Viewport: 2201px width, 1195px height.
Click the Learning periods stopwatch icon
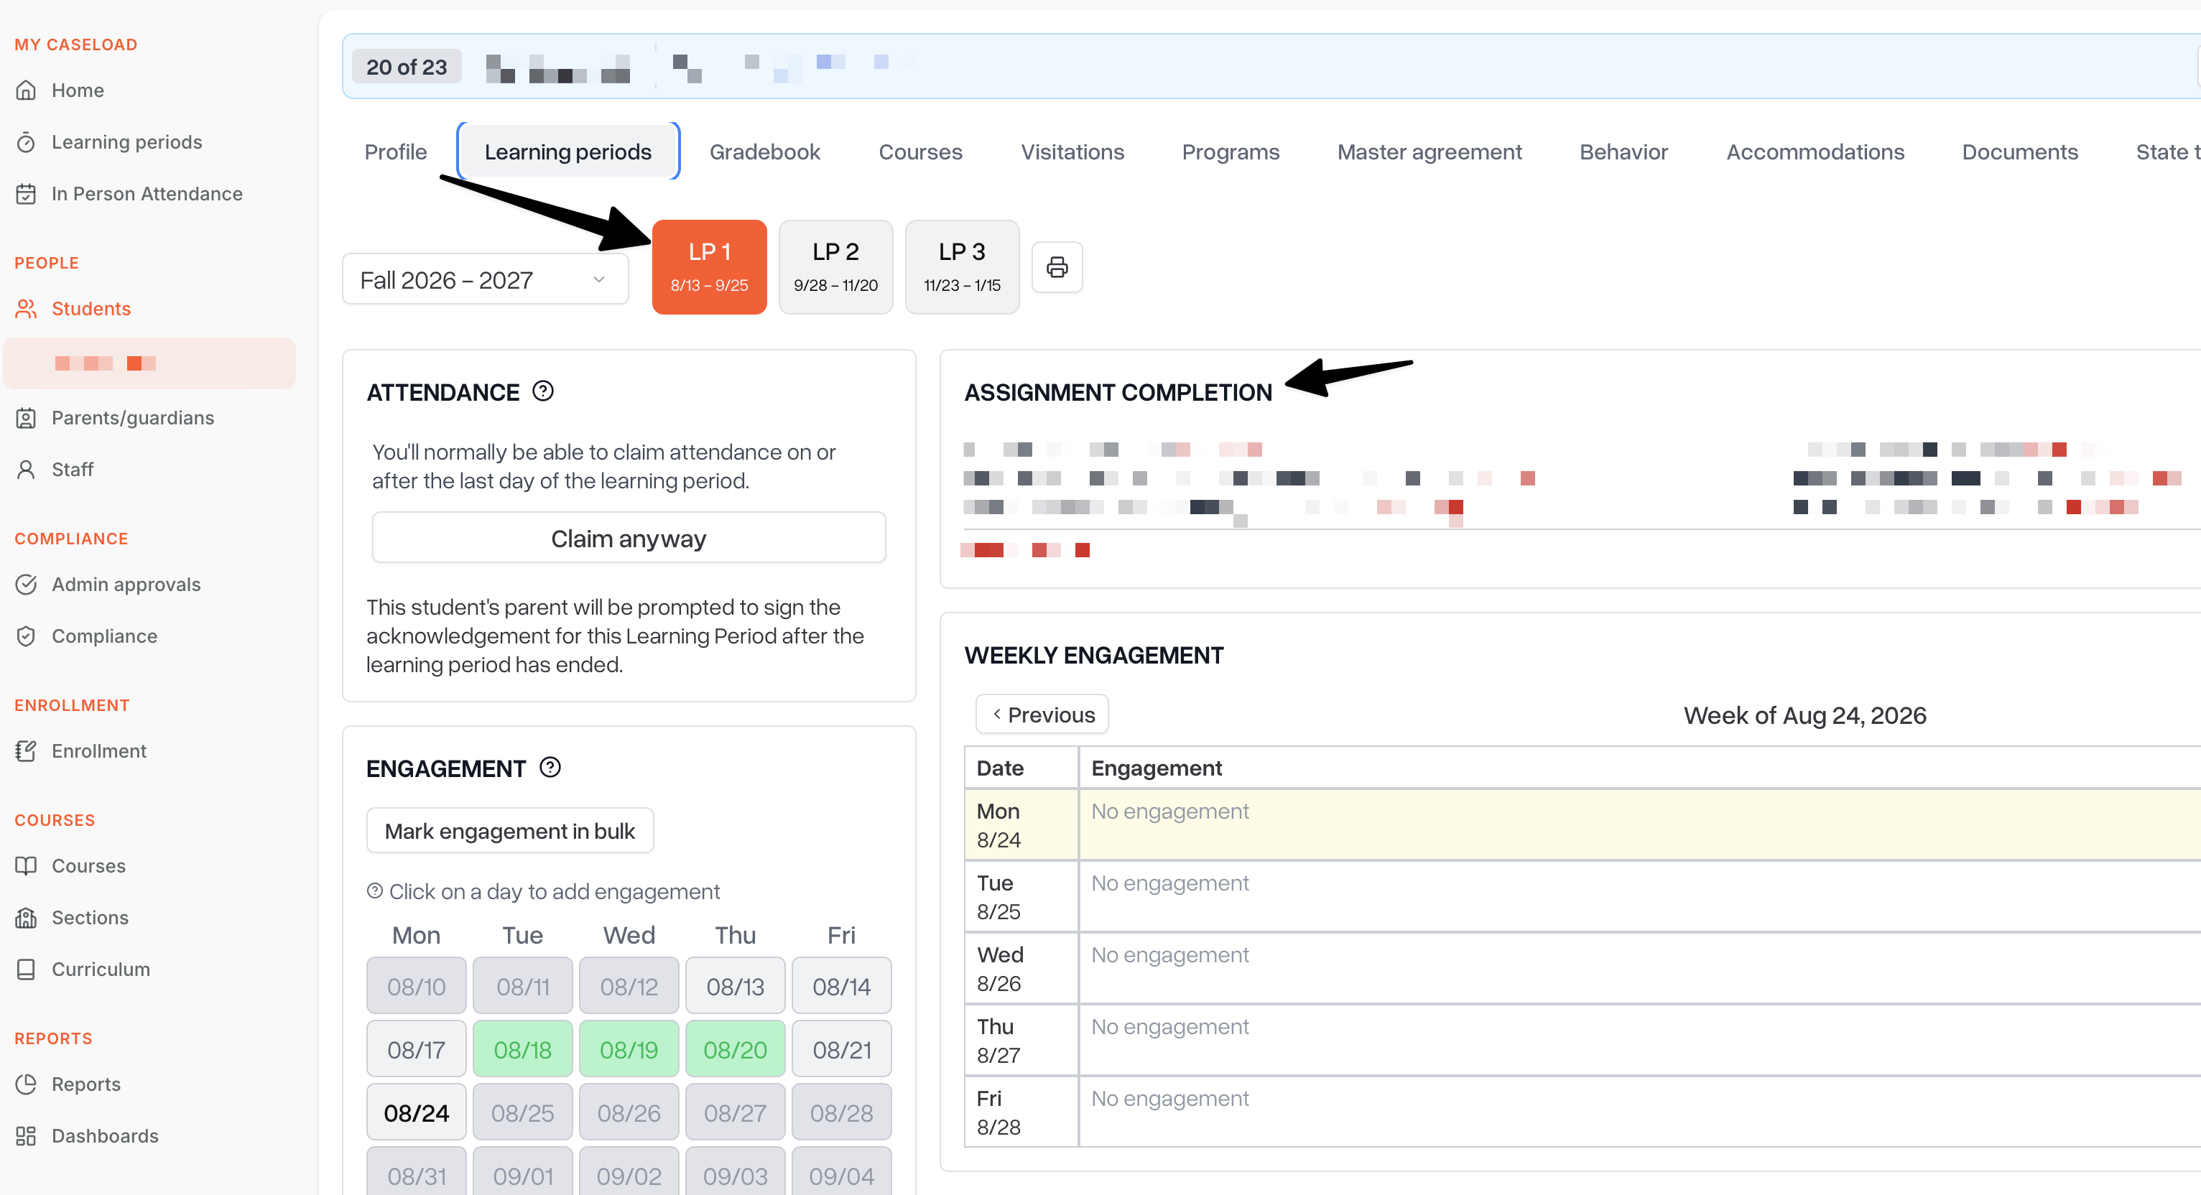tap(27, 141)
